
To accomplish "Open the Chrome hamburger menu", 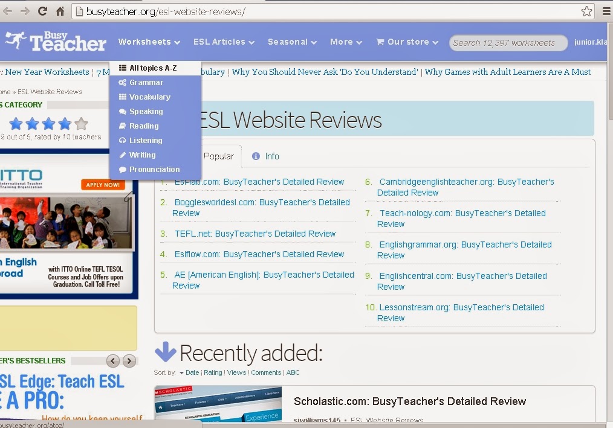I will coord(606,11).
